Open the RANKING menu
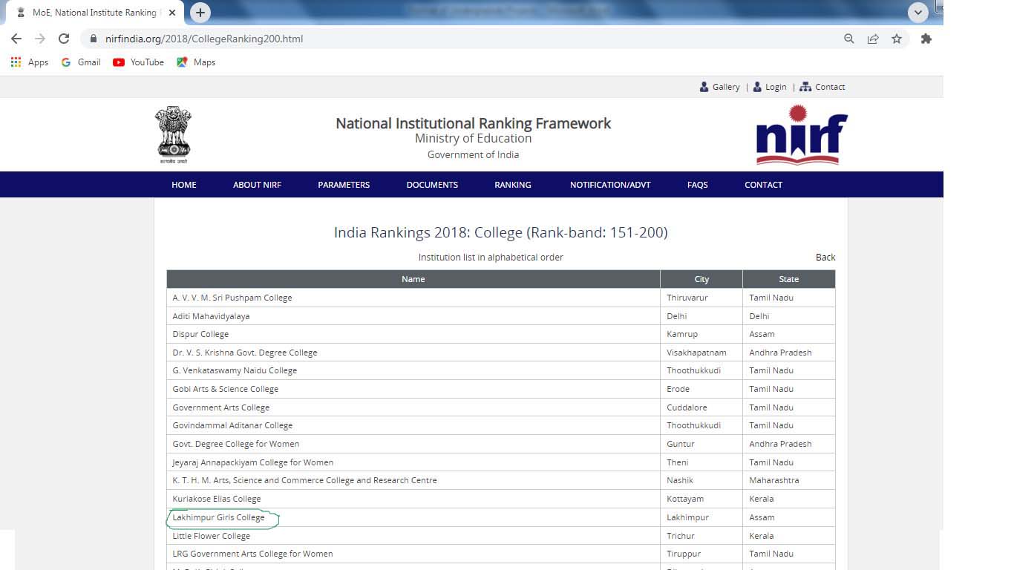The height and width of the screenshot is (570, 1014). click(x=513, y=185)
